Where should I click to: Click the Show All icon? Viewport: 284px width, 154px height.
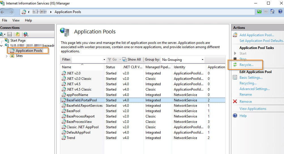tap(125, 59)
